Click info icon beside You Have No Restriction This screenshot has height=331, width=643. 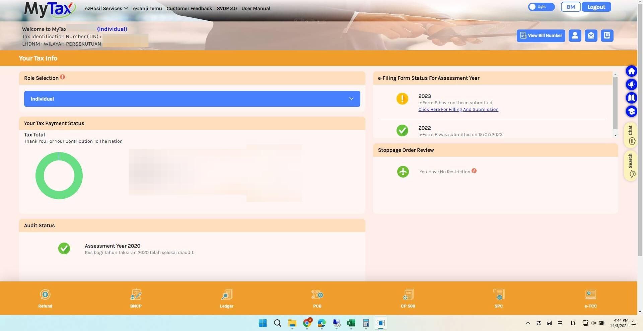pyautogui.click(x=474, y=171)
